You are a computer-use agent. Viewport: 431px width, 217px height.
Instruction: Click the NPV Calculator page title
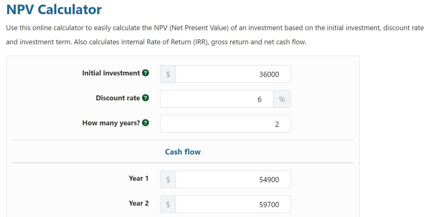point(54,9)
